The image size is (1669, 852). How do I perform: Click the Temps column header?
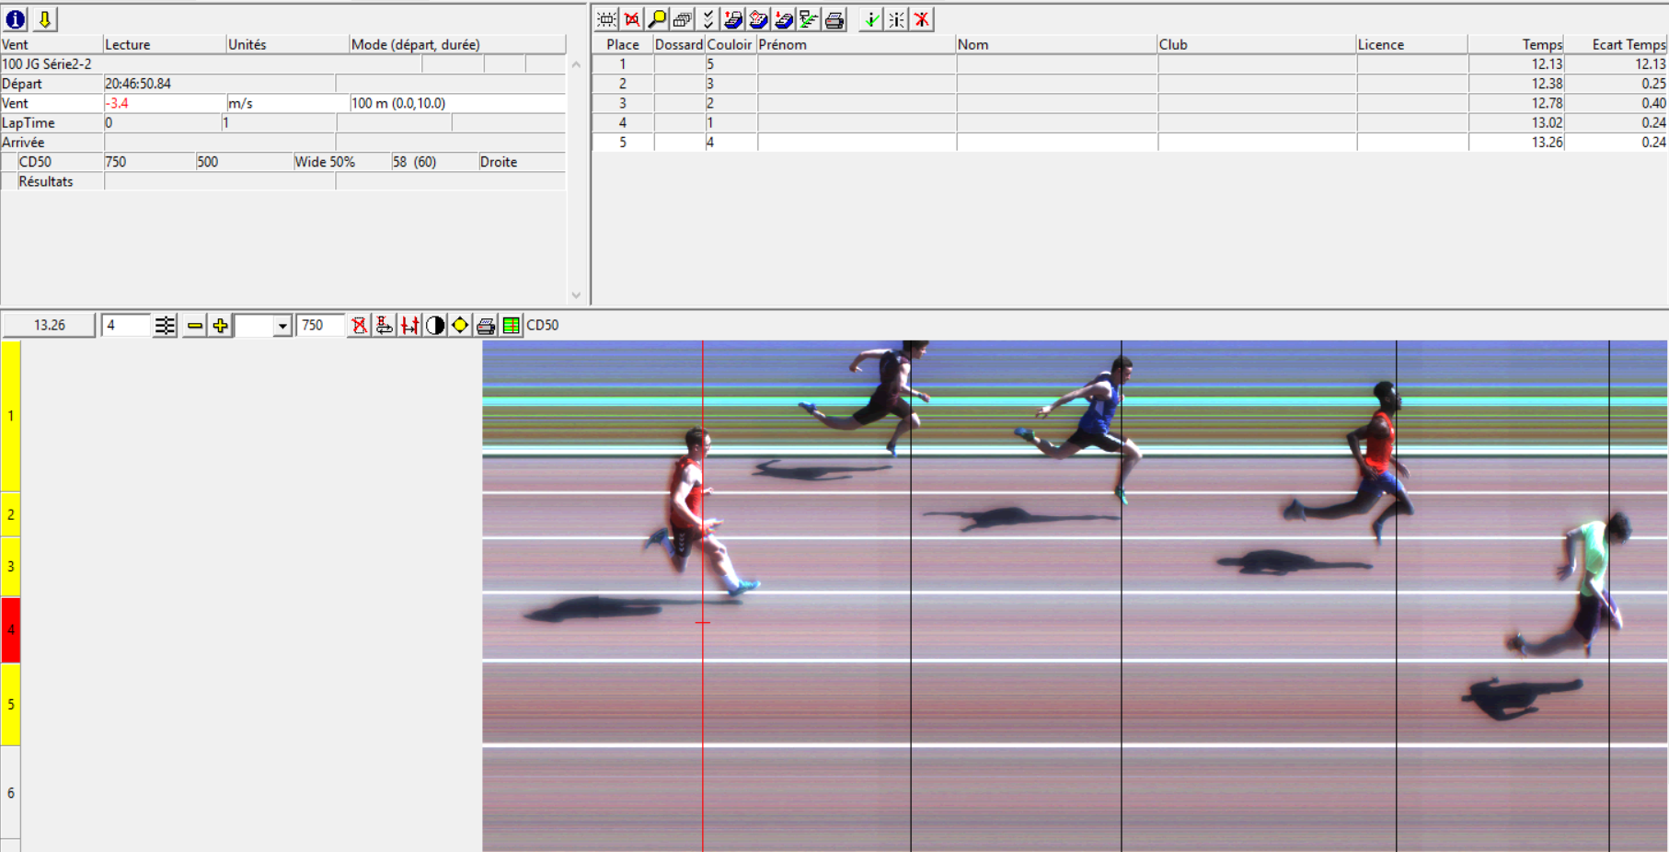(x=1516, y=44)
